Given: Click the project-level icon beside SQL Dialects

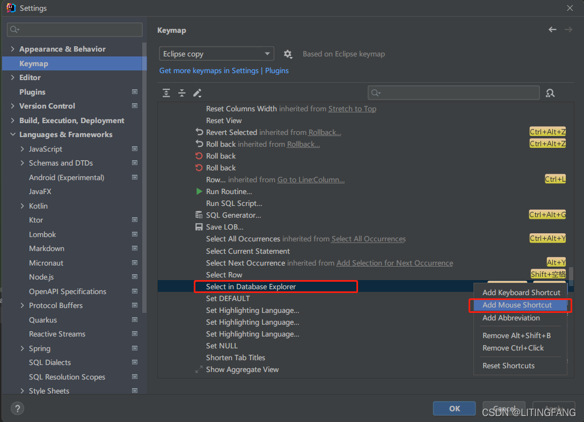Looking at the screenshot, I should coord(135,362).
